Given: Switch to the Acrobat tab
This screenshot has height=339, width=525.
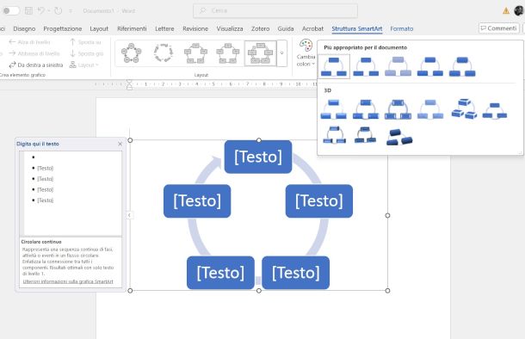Looking at the screenshot, I should (312, 28).
